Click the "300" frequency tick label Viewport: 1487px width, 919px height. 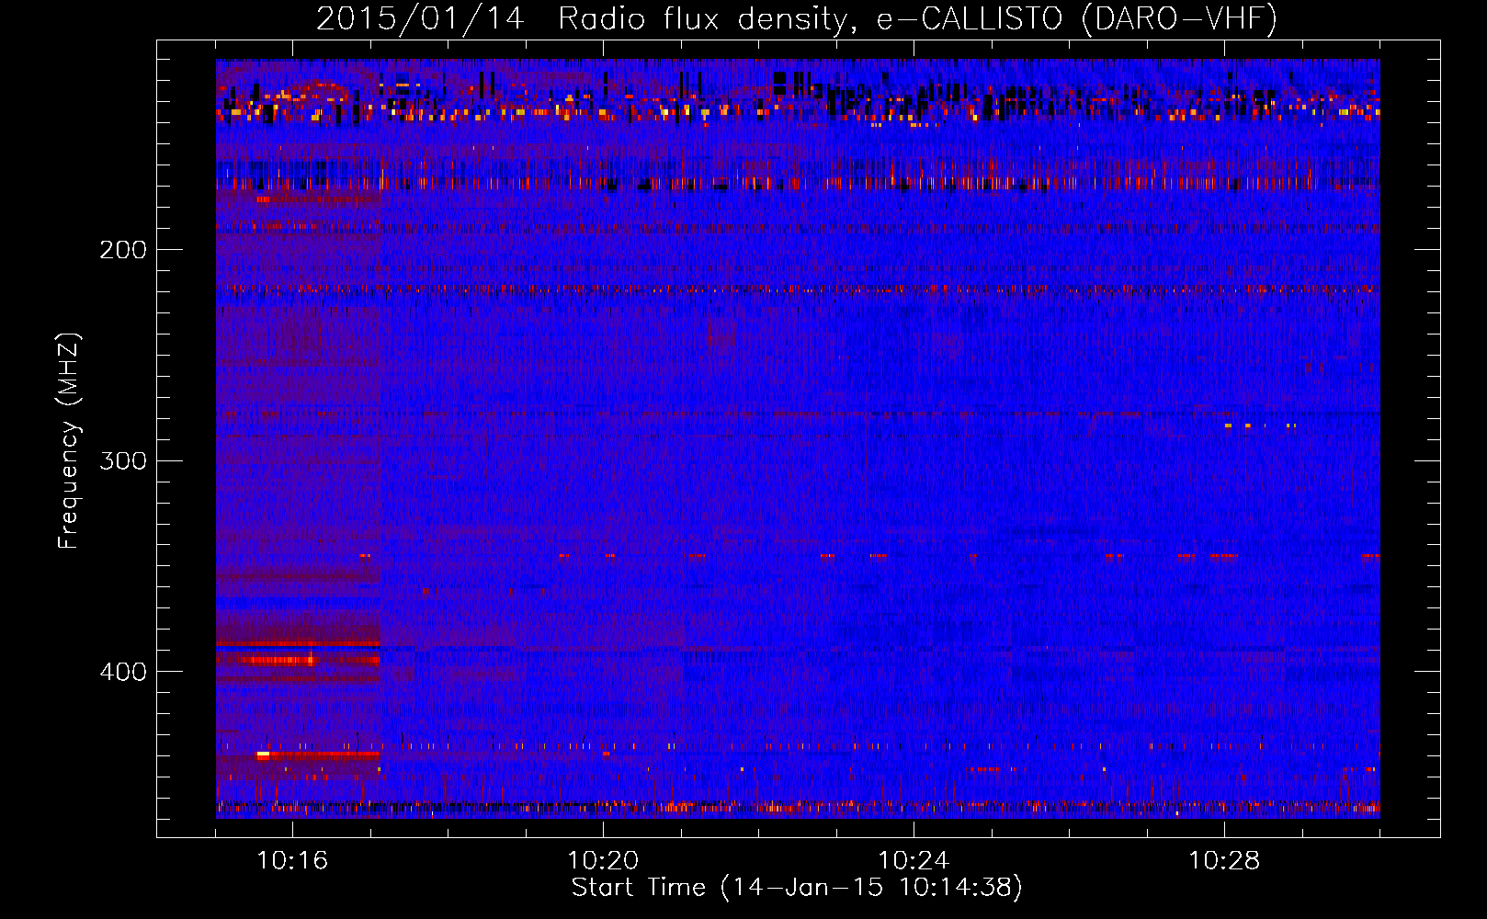coord(123,460)
